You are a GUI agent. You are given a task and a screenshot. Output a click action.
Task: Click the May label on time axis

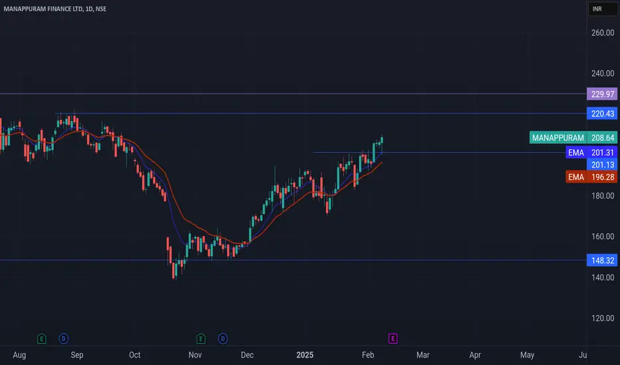tap(527, 355)
